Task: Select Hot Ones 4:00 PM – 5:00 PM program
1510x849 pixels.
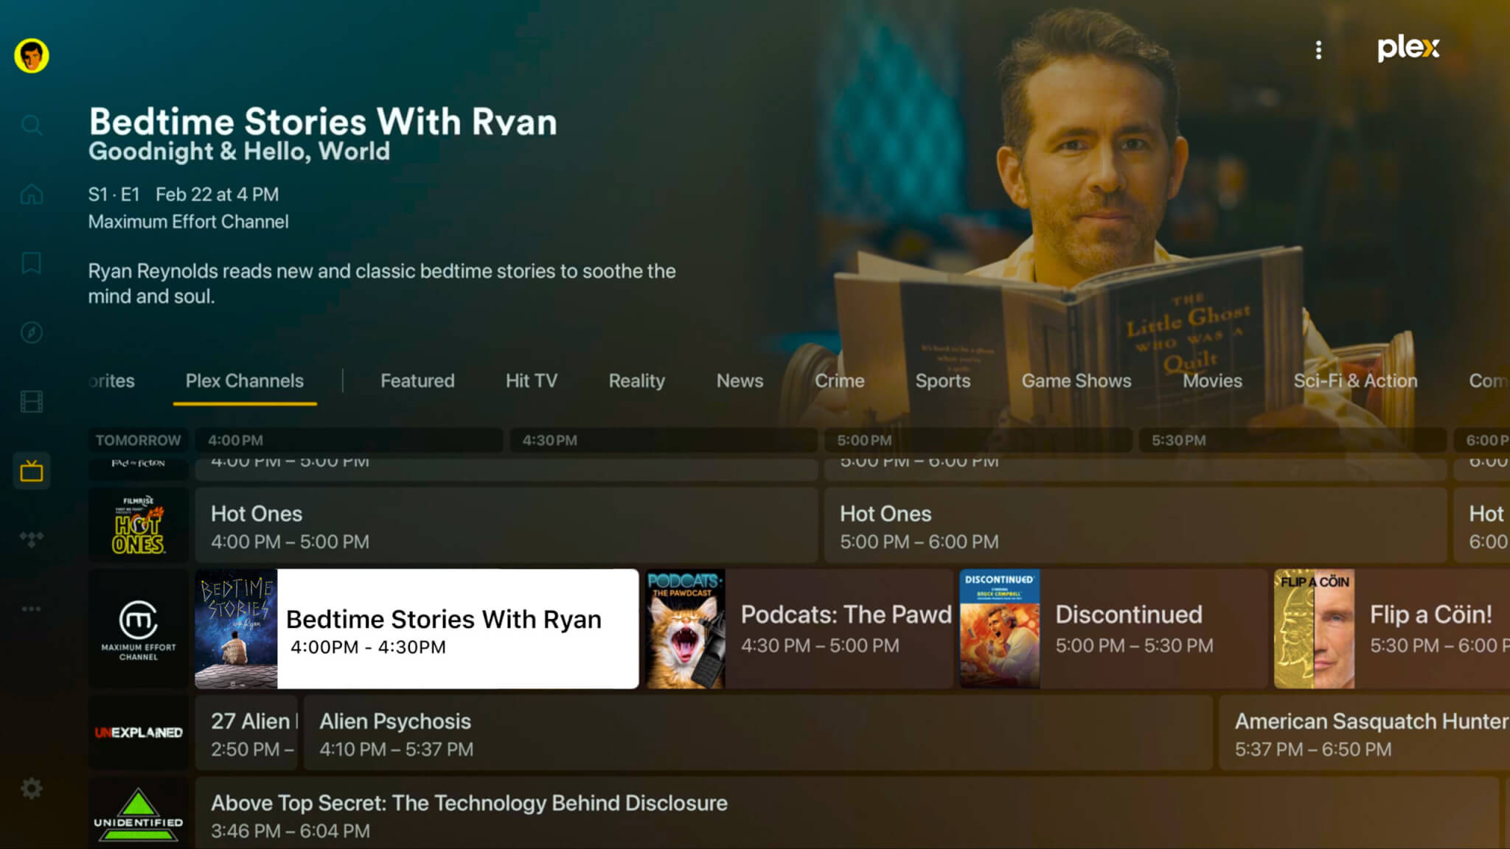Action: (x=507, y=525)
